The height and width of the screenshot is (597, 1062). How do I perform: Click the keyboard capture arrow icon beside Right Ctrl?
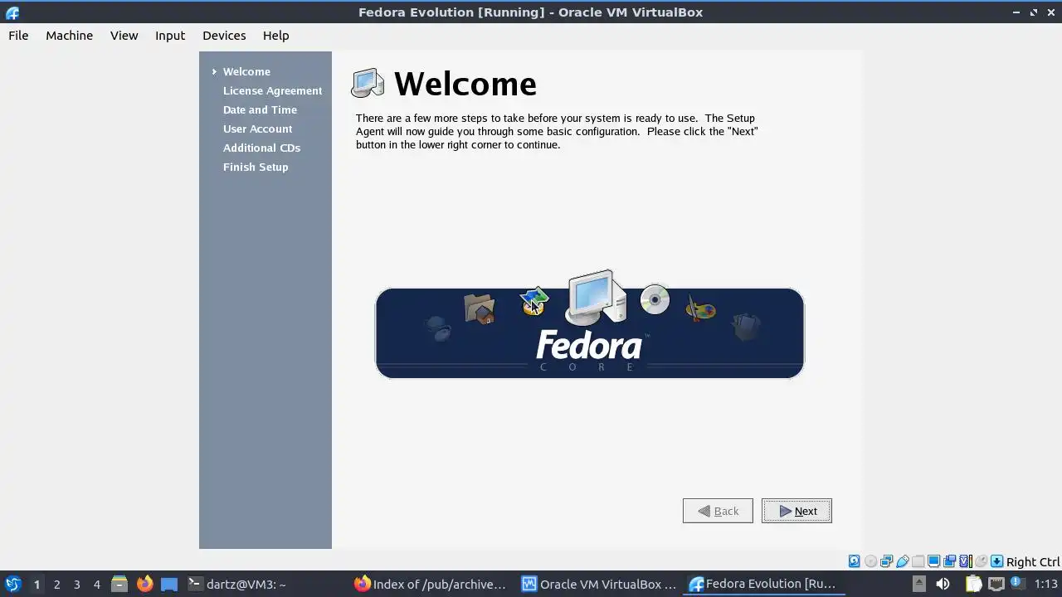[x=996, y=561]
